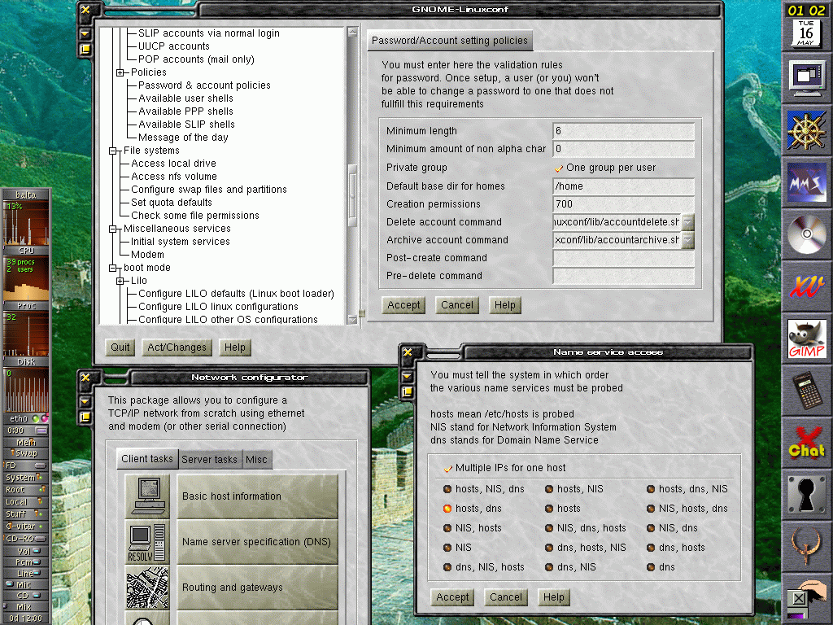
Task: Open Delete account command dropdown arrow
Action: point(688,222)
